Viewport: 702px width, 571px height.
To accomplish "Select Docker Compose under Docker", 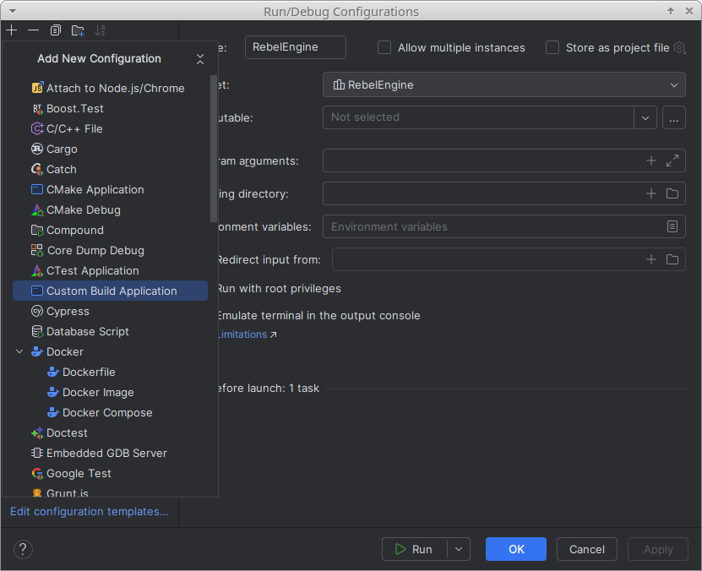I will coord(110,412).
